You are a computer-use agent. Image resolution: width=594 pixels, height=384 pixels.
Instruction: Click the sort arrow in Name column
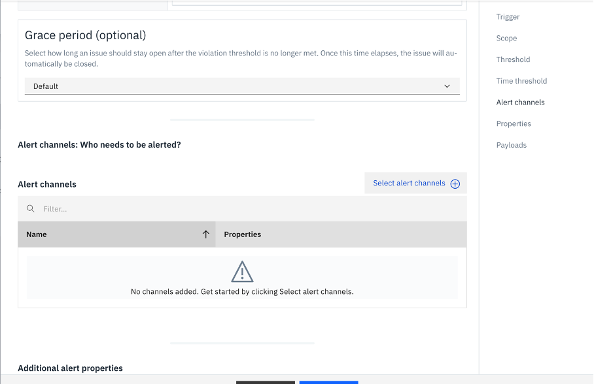[x=205, y=234]
